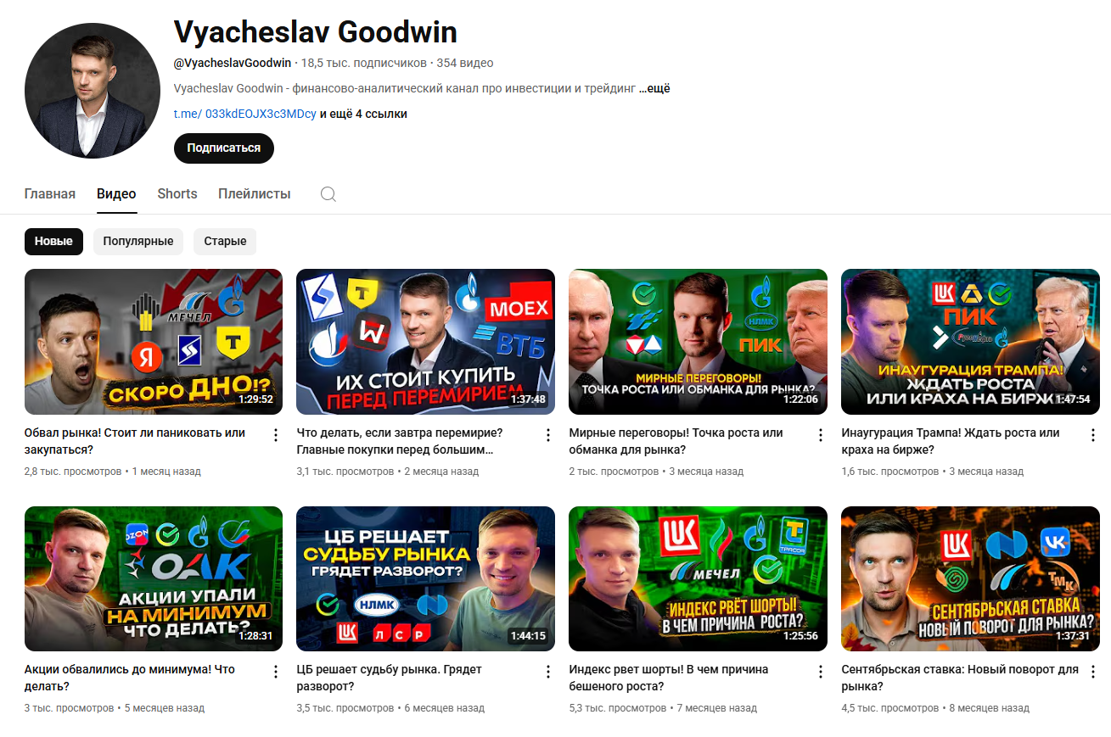Open options menu for 'ЦБ решает судьбу рынка' video
Viewport: 1111px width, 737px height.
pos(548,672)
